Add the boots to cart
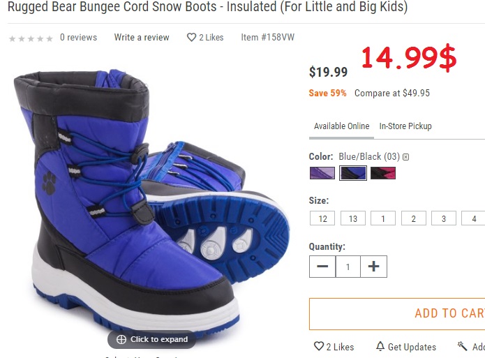Screen dimensions: 485x358 click(x=397, y=314)
